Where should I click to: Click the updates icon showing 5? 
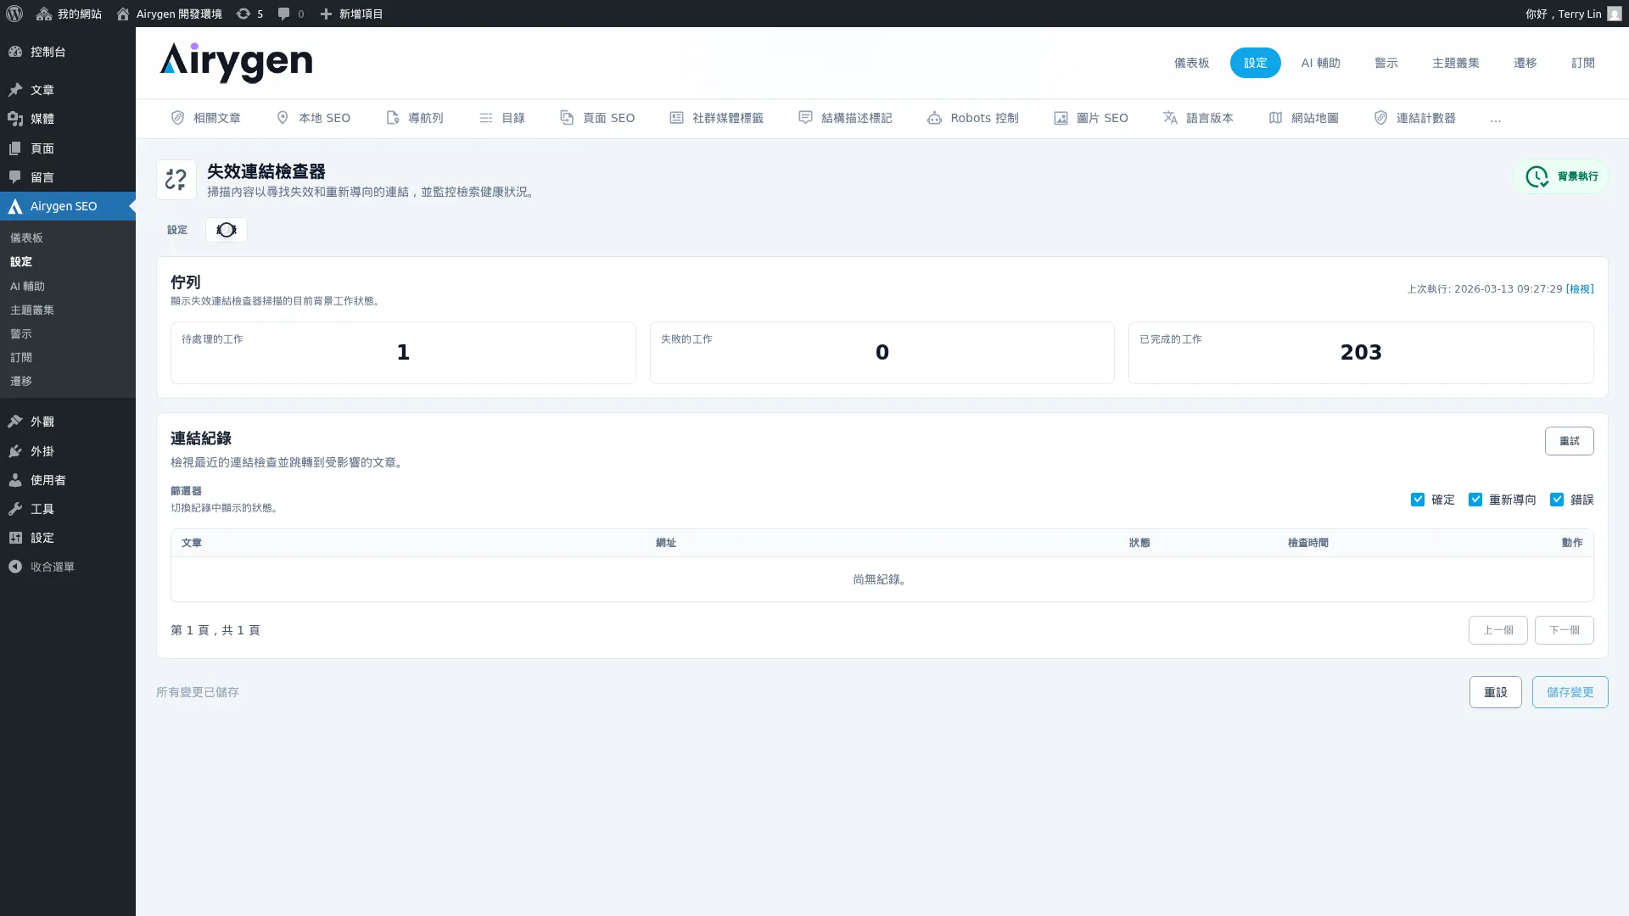point(249,14)
